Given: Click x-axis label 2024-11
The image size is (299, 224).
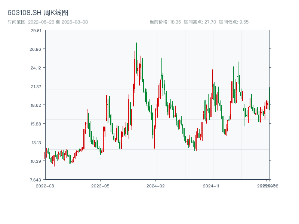Looking at the screenshot, I should pyautogui.click(x=211, y=186).
